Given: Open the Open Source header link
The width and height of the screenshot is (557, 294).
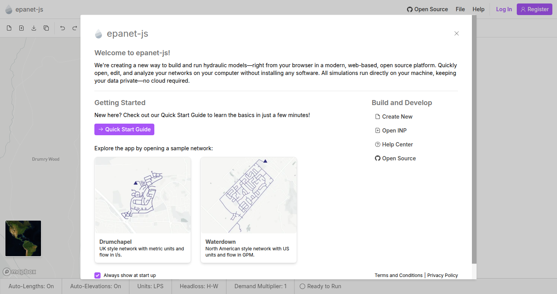Looking at the screenshot, I should (x=427, y=9).
